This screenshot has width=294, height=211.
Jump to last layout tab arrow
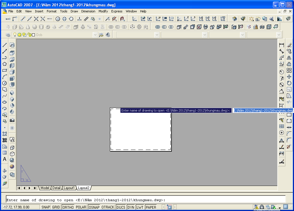pyautogui.click(x=35, y=188)
